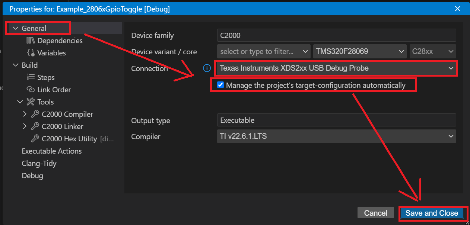The height and width of the screenshot is (225, 470).
Task: Collapse the Build tree section
Action: tap(16, 65)
